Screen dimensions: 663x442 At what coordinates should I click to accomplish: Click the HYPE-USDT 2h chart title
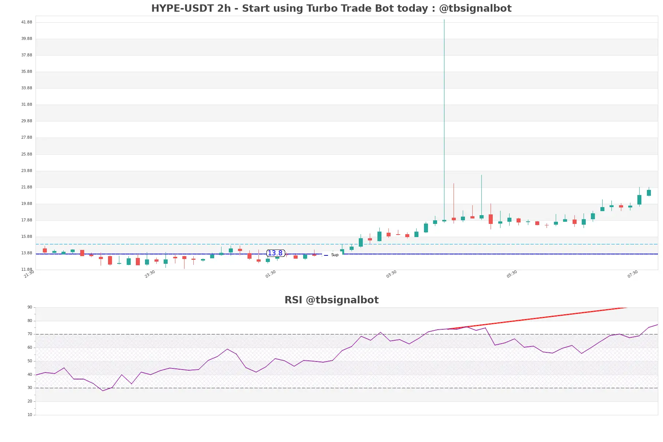pyautogui.click(x=331, y=8)
